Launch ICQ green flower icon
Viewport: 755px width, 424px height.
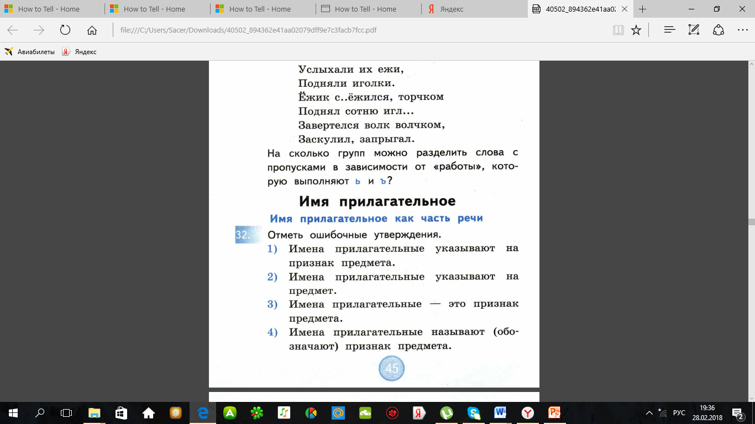(x=256, y=412)
